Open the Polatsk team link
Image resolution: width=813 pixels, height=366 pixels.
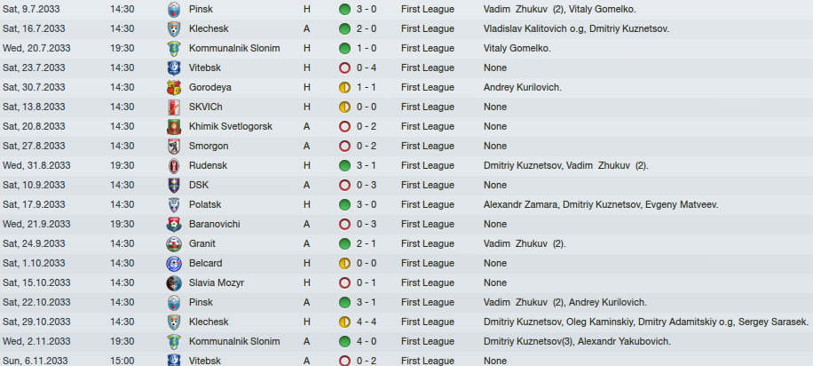pos(205,204)
